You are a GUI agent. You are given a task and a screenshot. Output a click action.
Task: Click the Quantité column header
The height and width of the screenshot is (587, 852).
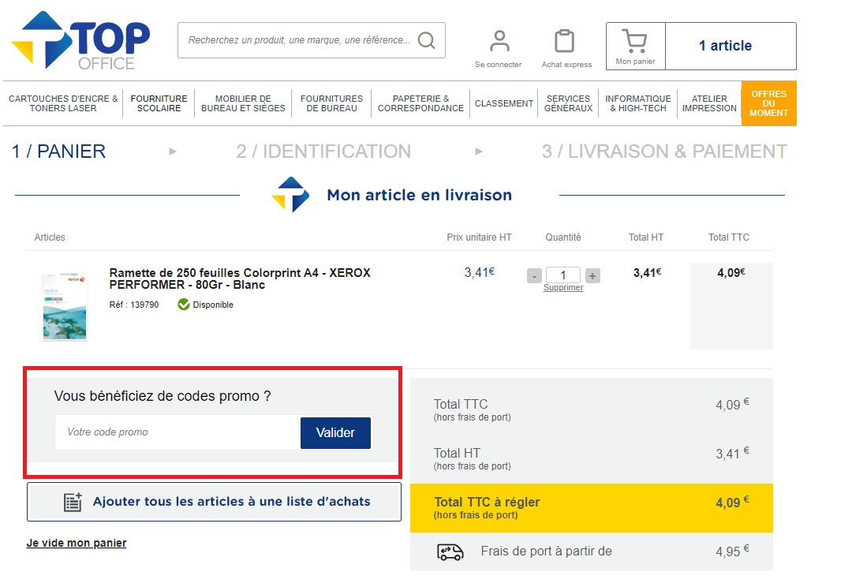tap(563, 237)
